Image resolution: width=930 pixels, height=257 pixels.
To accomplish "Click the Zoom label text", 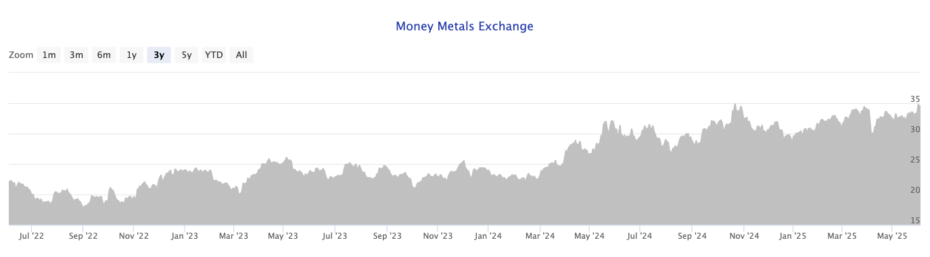I will pos(21,55).
